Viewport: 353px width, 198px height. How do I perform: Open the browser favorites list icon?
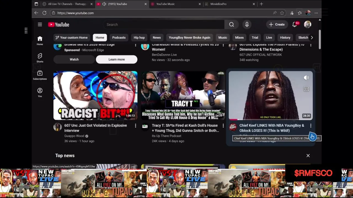click(x=300, y=13)
